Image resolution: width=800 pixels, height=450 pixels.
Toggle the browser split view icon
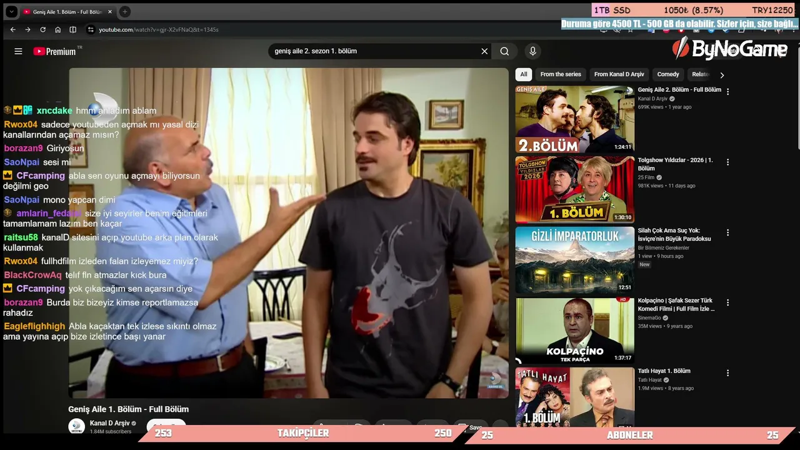(73, 29)
